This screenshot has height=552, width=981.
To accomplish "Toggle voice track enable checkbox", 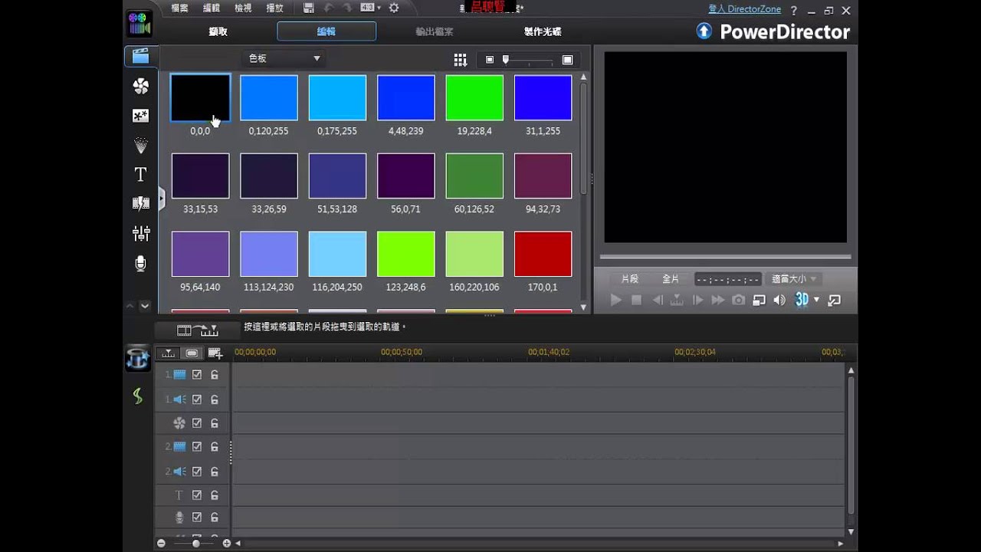I will click(197, 517).
